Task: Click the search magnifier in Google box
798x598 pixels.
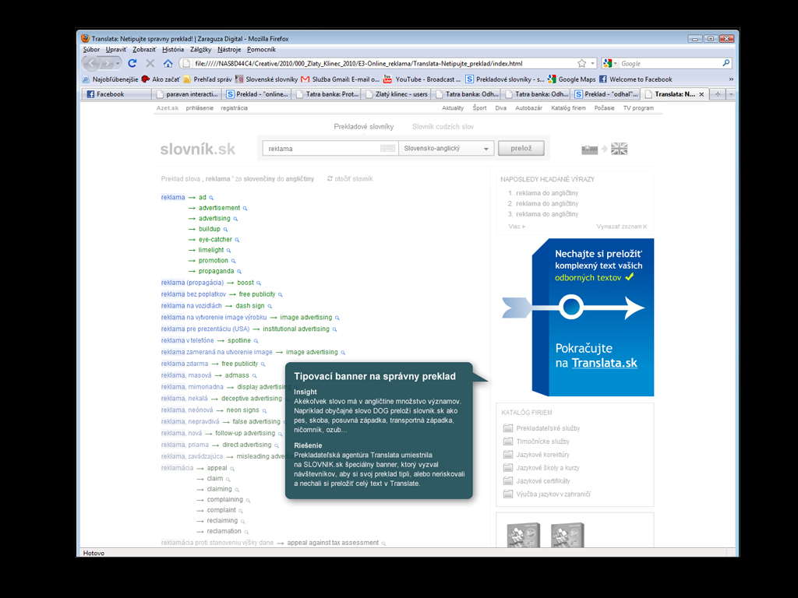Action: 726,63
